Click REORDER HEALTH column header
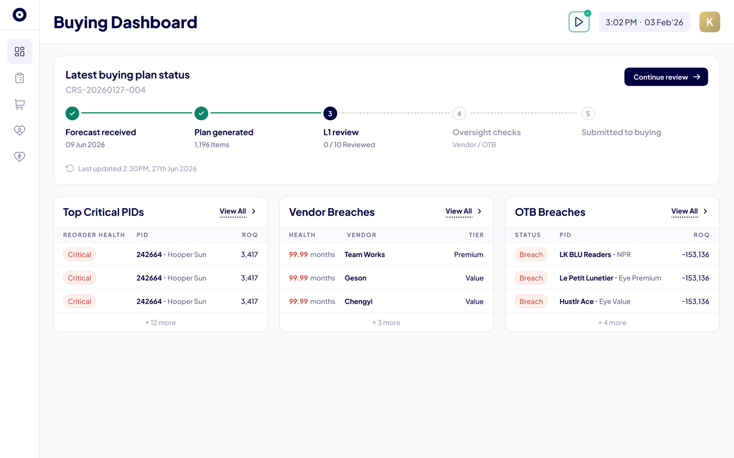Viewport: 734px width, 458px height. point(94,235)
